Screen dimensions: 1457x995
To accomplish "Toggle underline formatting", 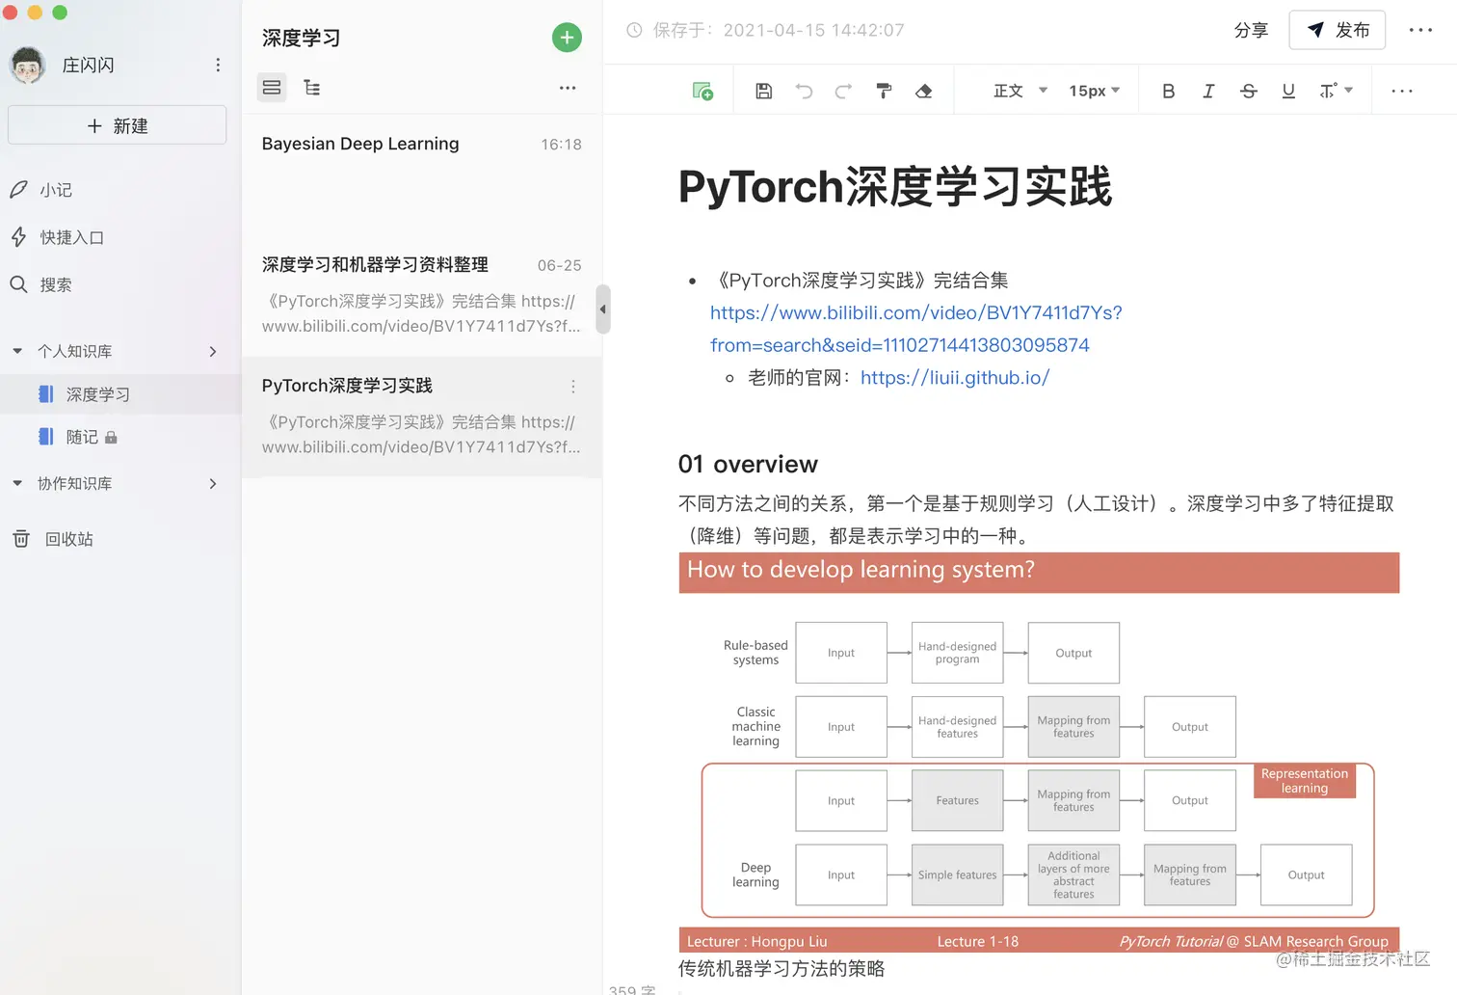I will point(1288,91).
